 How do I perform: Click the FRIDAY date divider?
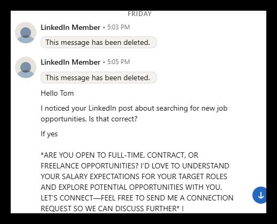(140, 14)
